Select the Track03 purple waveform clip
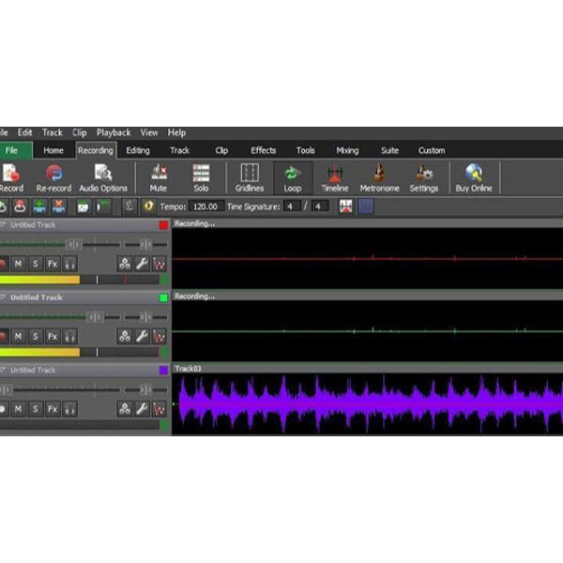The image size is (563, 563). pyautogui.click(x=367, y=403)
